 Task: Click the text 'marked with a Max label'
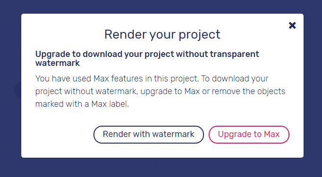point(82,104)
